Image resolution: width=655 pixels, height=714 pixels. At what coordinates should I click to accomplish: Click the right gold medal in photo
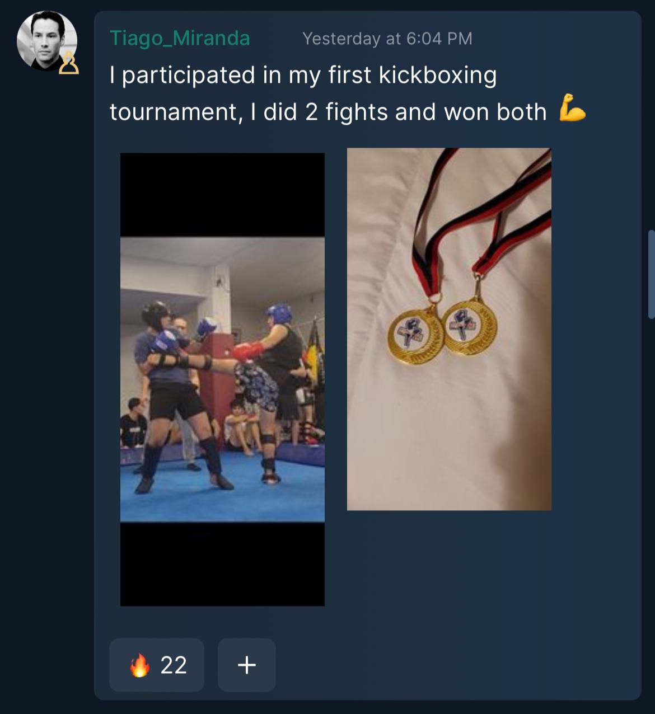point(469,326)
